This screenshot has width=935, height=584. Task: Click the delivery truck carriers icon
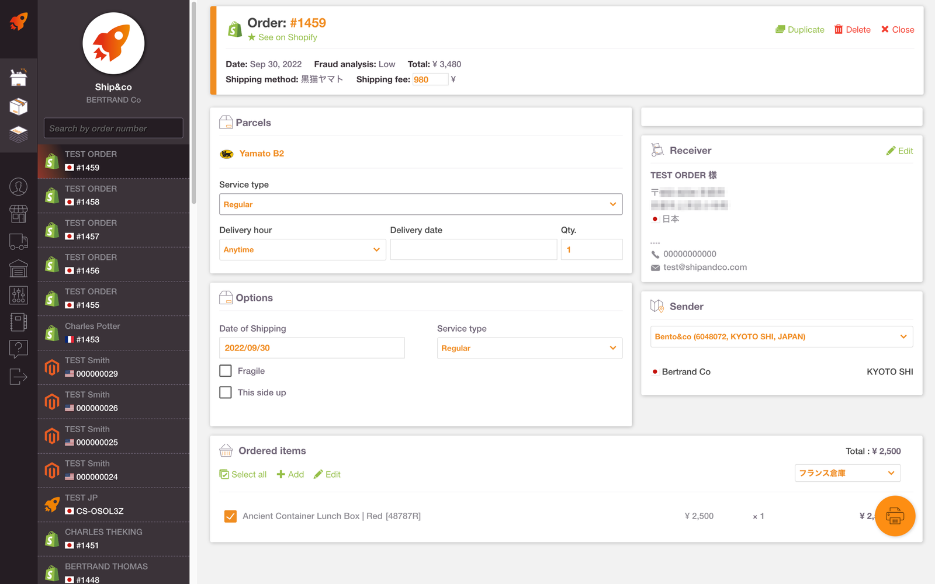[19, 241]
